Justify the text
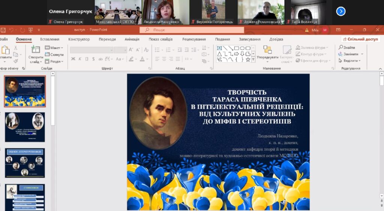Viewport: 384px width, 211px height. click(x=178, y=59)
